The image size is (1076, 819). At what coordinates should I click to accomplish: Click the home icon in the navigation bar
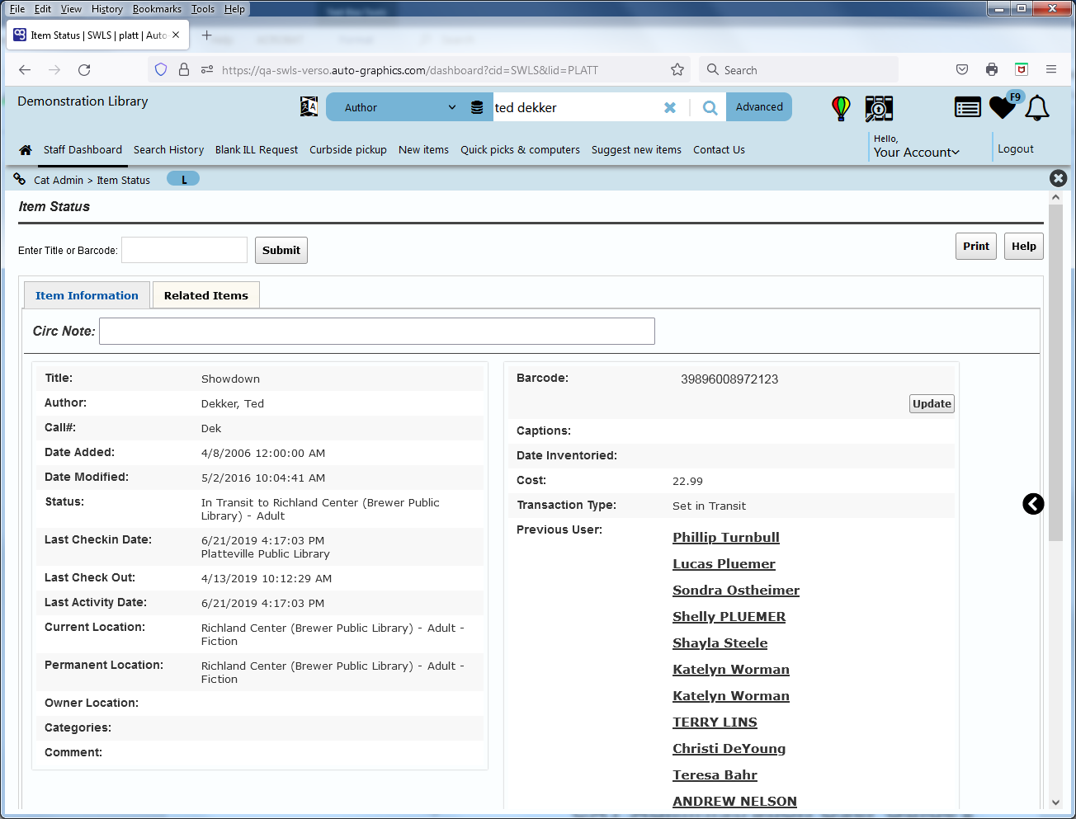coord(26,150)
